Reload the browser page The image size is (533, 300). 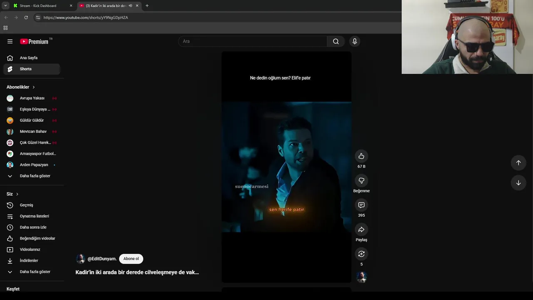(x=26, y=17)
